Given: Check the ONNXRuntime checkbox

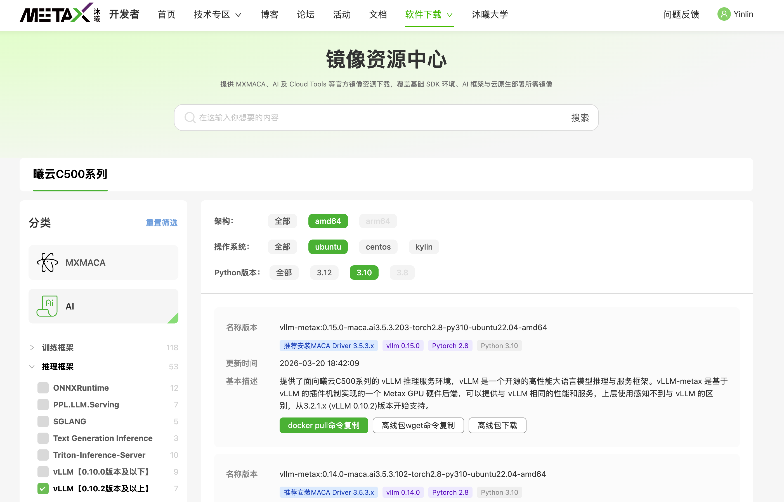Looking at the screenshot, I should click(43, 388).
